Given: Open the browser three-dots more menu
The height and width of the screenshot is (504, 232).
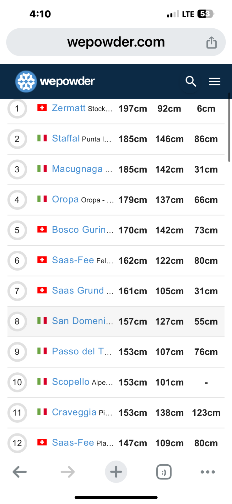Looking at the screenshot, I should click(x=208, y=472).
